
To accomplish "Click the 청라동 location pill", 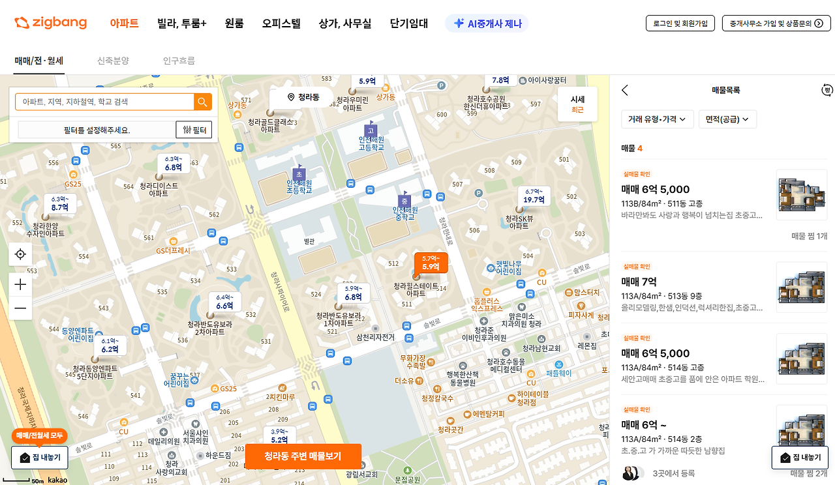I will (303, 97).
